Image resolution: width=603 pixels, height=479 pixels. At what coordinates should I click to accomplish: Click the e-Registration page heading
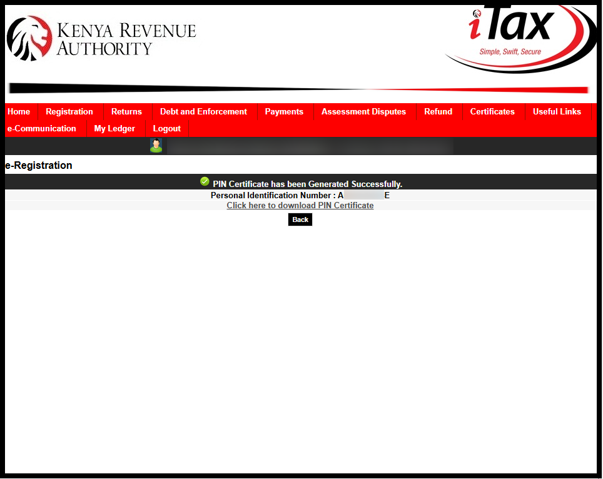point(38,165)
